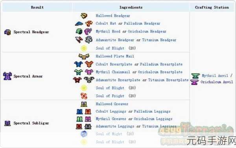Click the Crafting Station column header

pyautogui.click(x=212, y=7)
